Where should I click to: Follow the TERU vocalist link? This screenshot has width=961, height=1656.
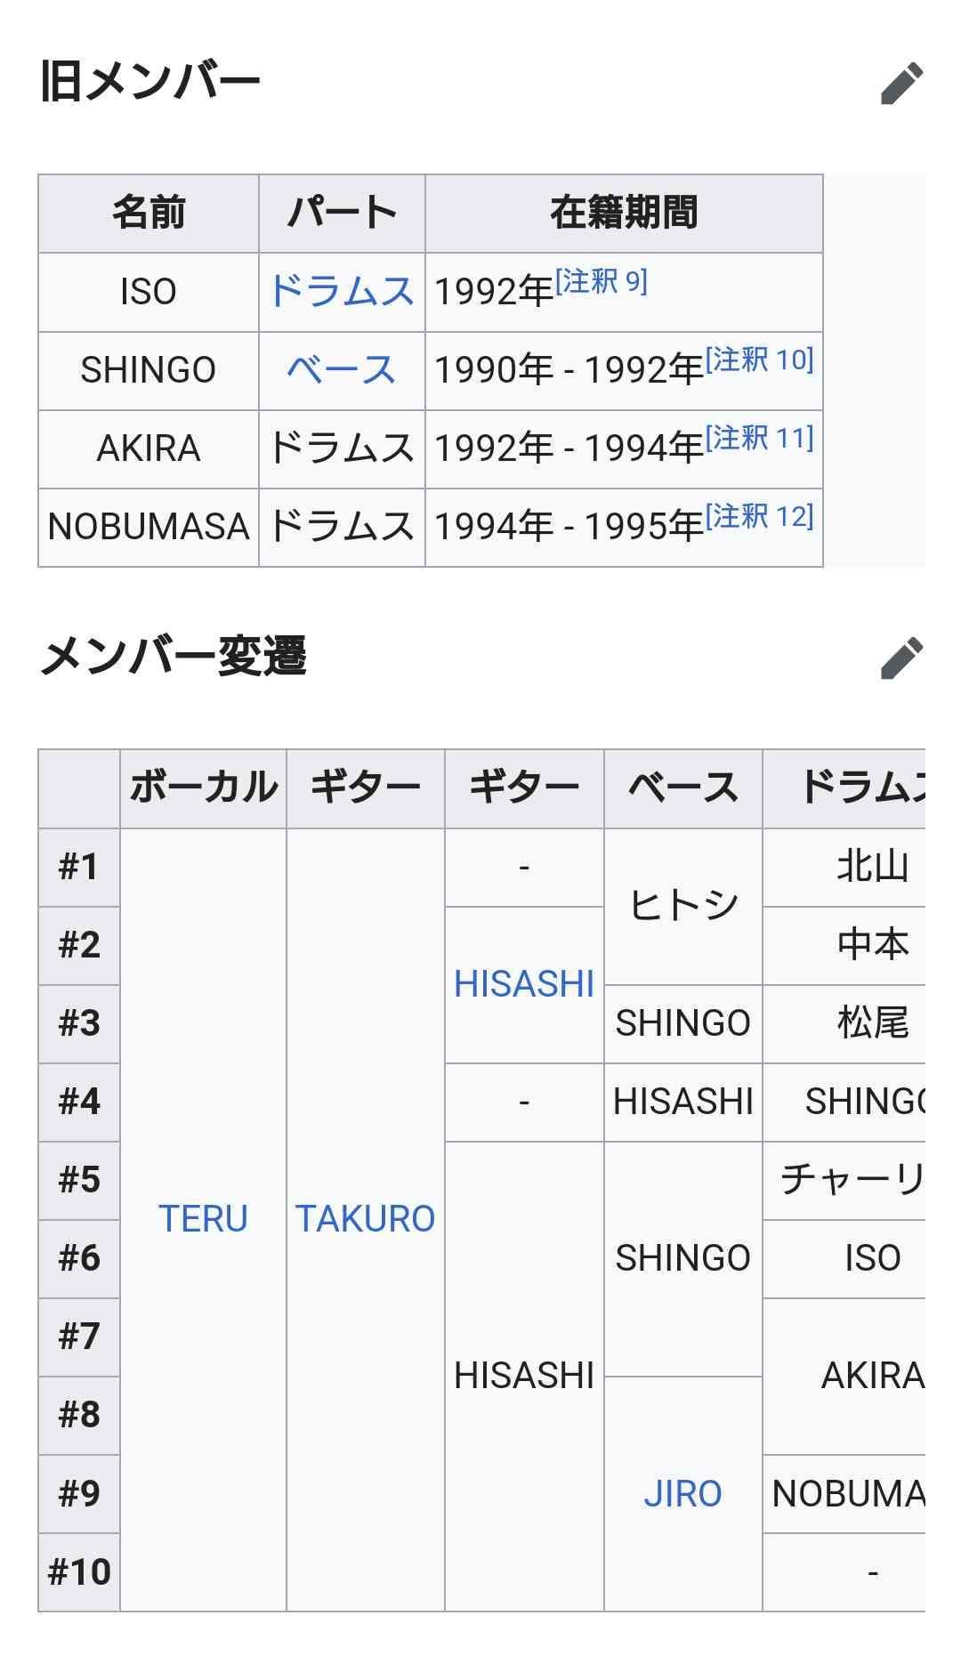tap(203, 1219)
